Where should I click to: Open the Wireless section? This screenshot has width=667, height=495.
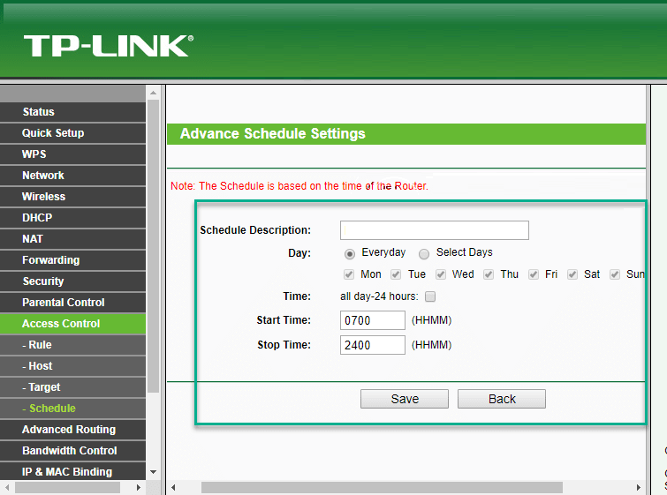72,197
